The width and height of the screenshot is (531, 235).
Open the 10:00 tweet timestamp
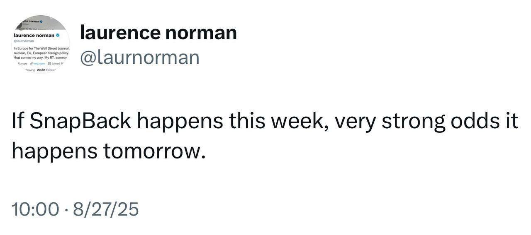coord(35,209)
